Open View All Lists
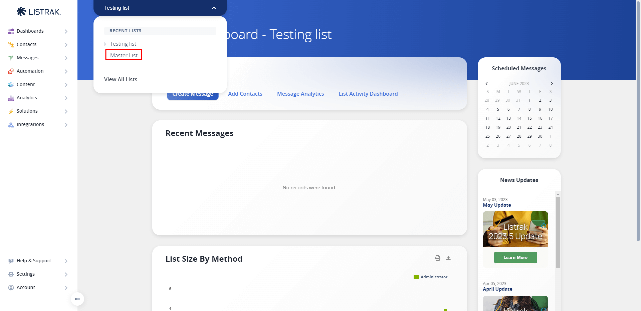 coord(121,79)
